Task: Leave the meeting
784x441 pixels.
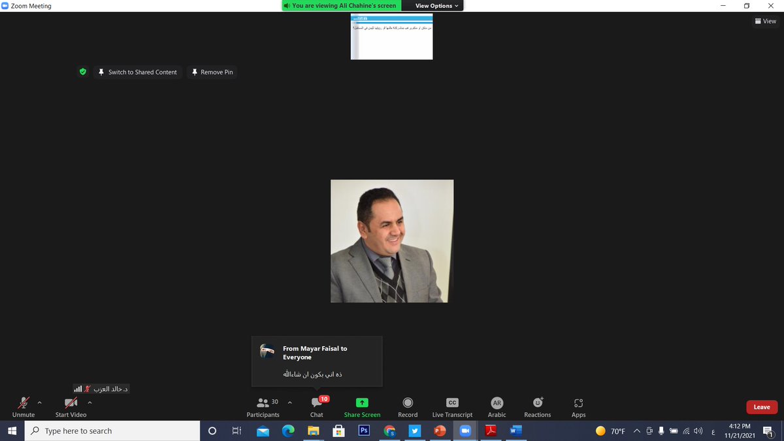Action: tap(762, 407)
